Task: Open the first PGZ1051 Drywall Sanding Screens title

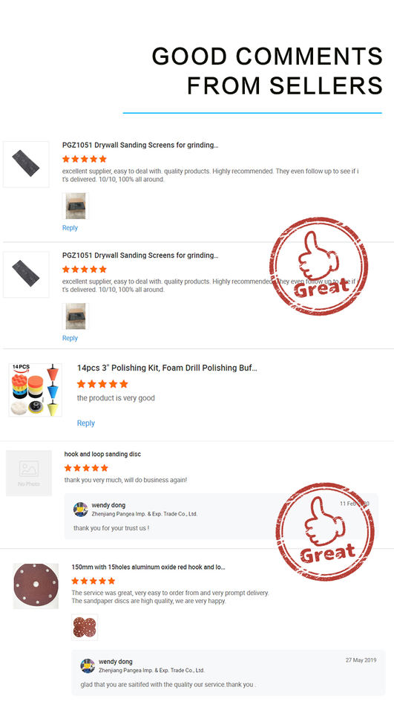Action: point(140,145)
